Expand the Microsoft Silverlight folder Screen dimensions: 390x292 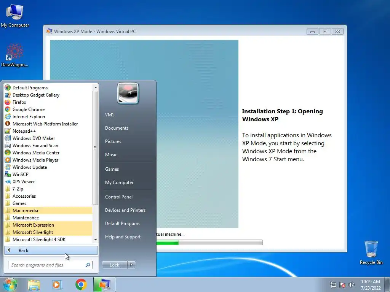[x=48, y=232]
